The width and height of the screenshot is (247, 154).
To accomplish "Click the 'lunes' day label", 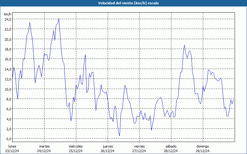I will 12,146.
